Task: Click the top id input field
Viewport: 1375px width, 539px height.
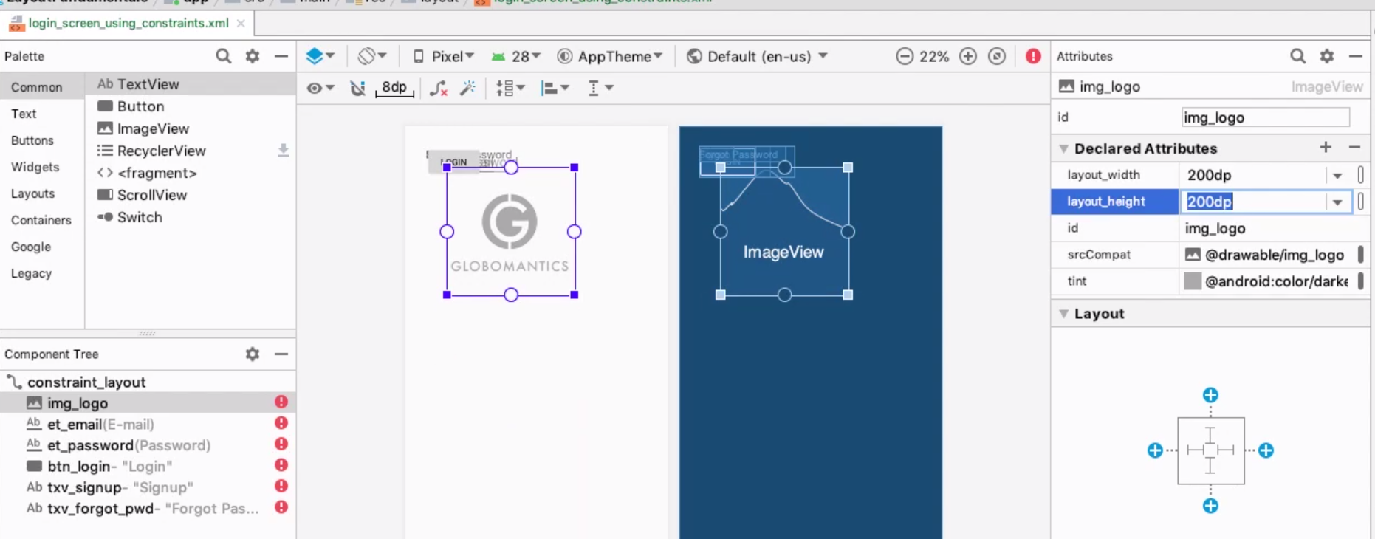Action: point(1266,117)
